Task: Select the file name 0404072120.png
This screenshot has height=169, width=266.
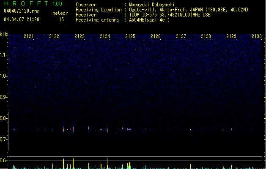Action: coord(22,11)
